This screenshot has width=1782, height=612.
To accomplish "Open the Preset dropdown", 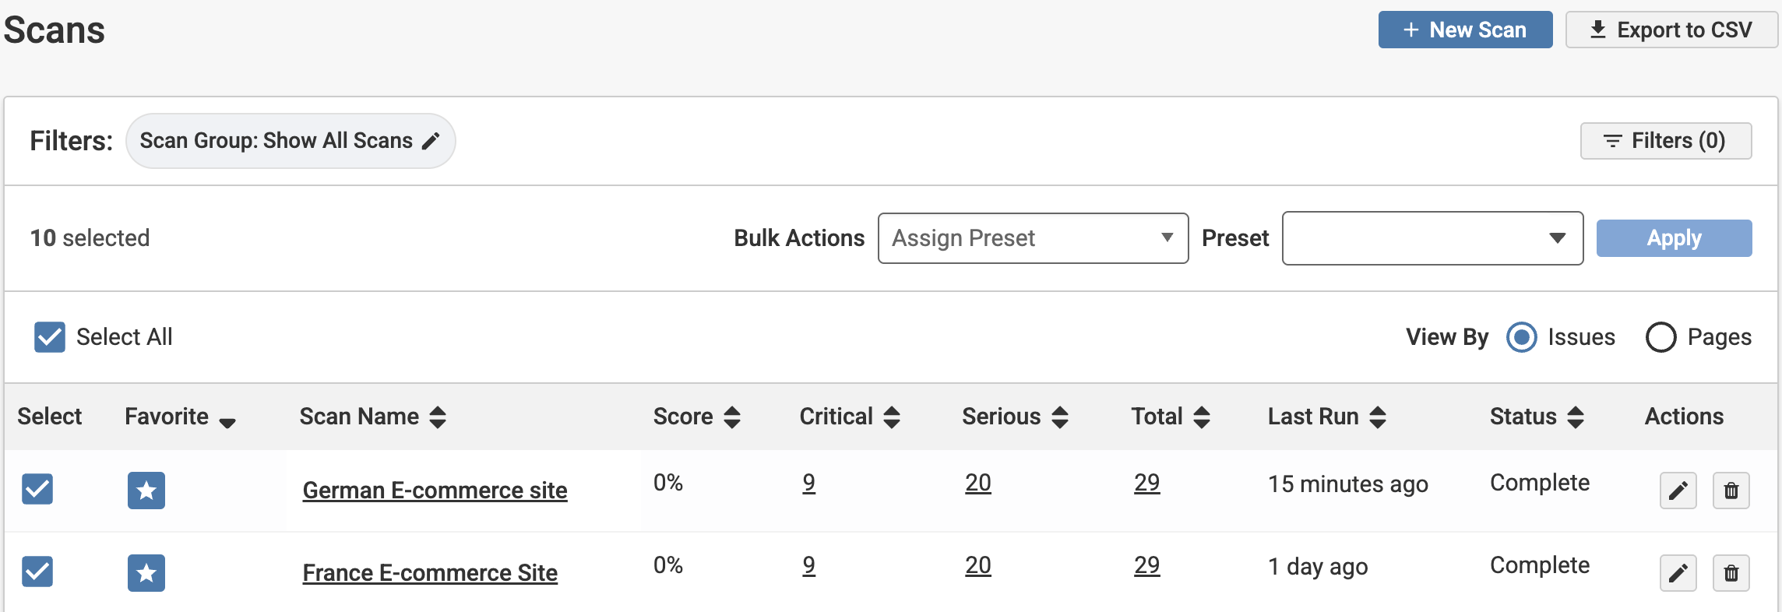I will click(x=1432, y=238).
